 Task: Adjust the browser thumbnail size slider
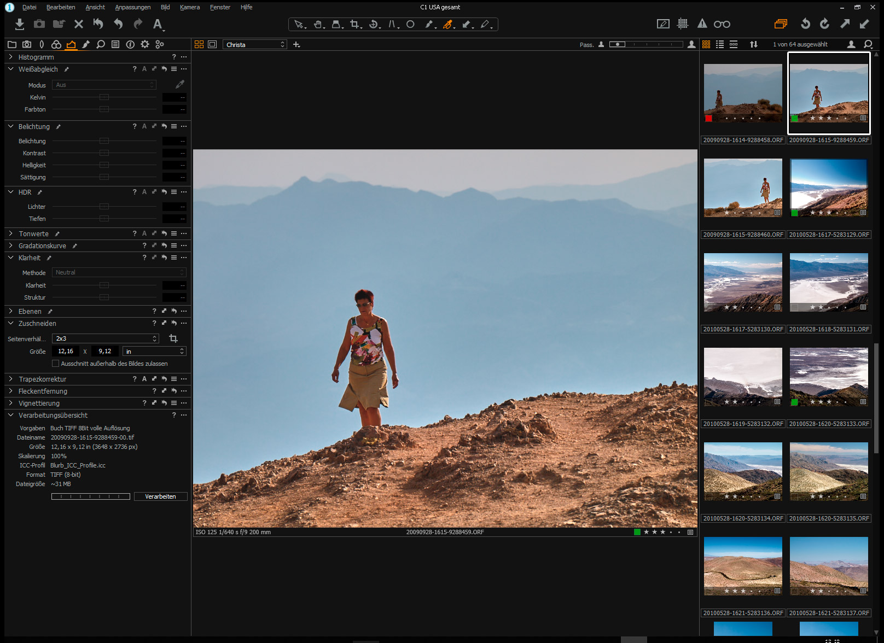646,44
